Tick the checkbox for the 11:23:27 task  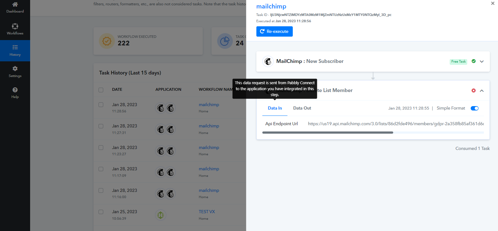pyautogui.click(x=101, y=147)
